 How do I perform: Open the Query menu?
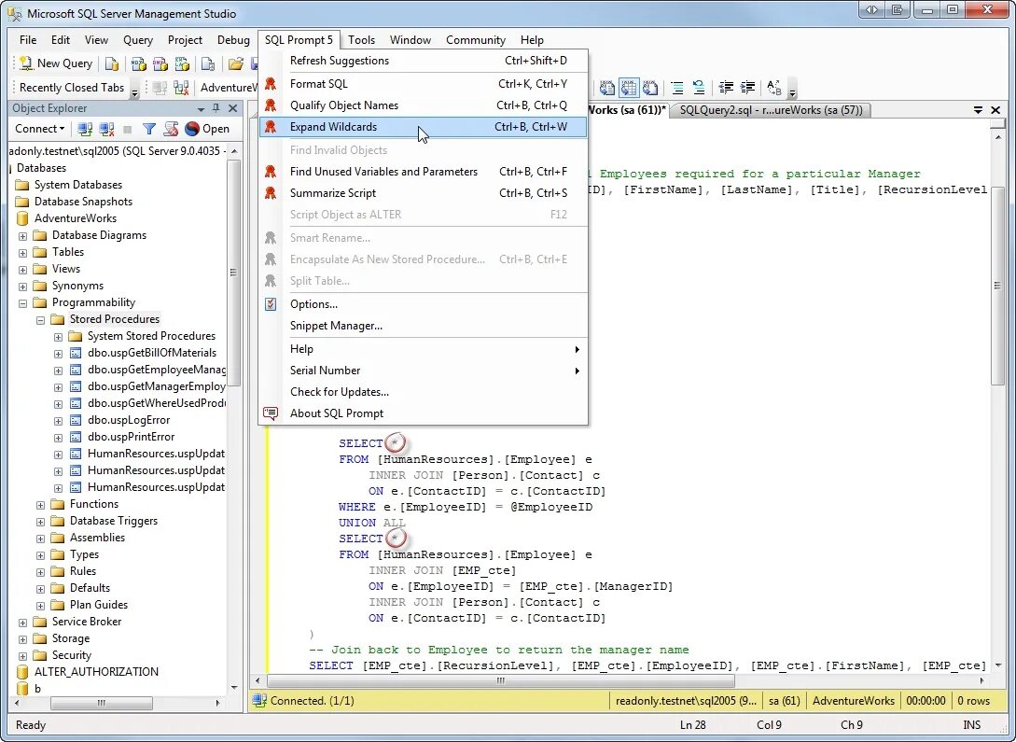tap(138, 40)
